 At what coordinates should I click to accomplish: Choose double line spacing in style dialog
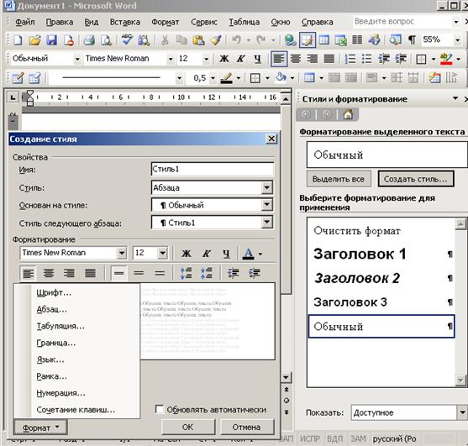pos(160,273)
